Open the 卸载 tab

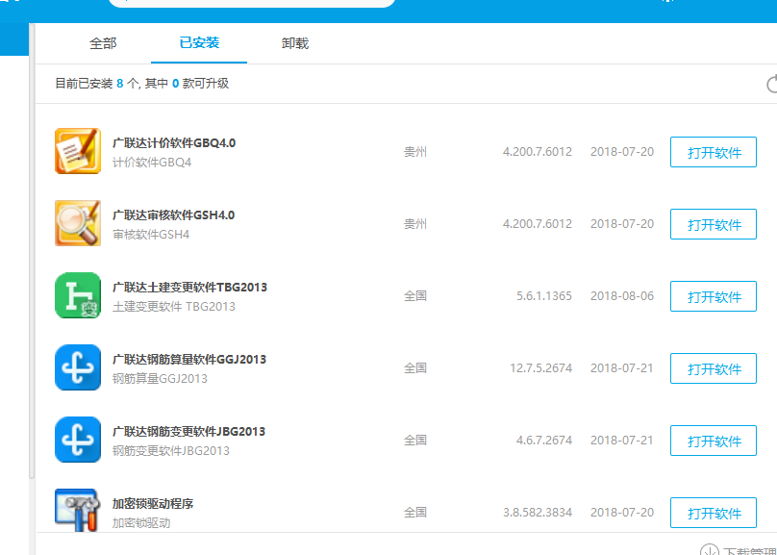[295, 43]
